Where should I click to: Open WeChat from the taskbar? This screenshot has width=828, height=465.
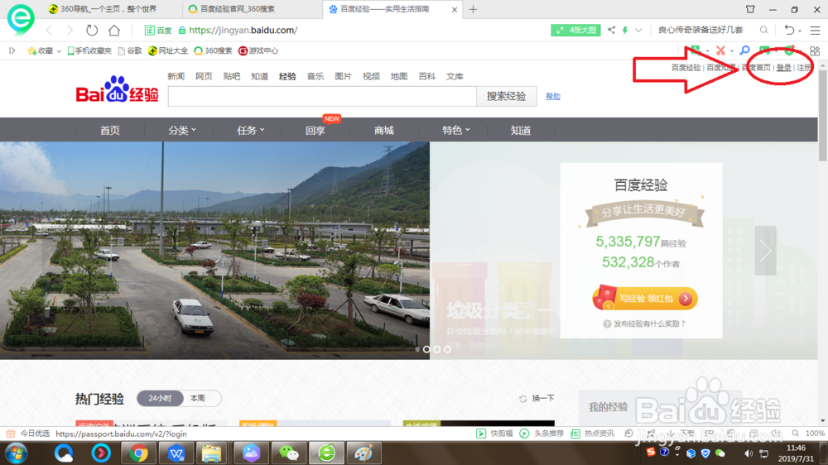click(x=289, y=453)
